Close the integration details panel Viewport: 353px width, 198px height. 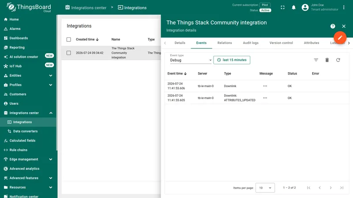coord(344,26)
